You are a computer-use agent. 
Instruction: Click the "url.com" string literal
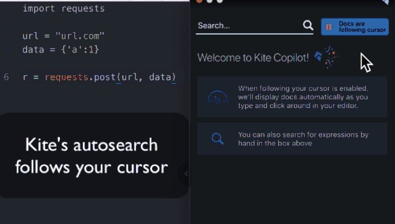[80, 36]
